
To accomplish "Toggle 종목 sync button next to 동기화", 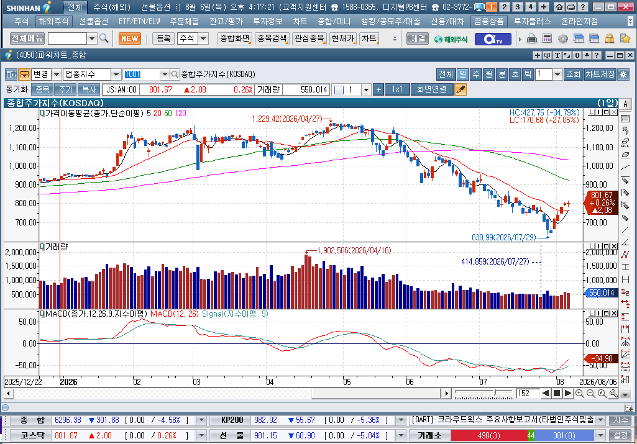I will 42,89.
